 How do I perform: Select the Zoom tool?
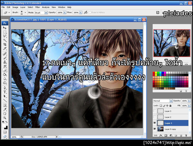(5, 118)
